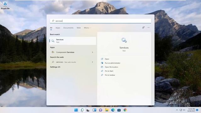Open the Chat icon on taskbar
201x113 pixels.
[100, 110]
